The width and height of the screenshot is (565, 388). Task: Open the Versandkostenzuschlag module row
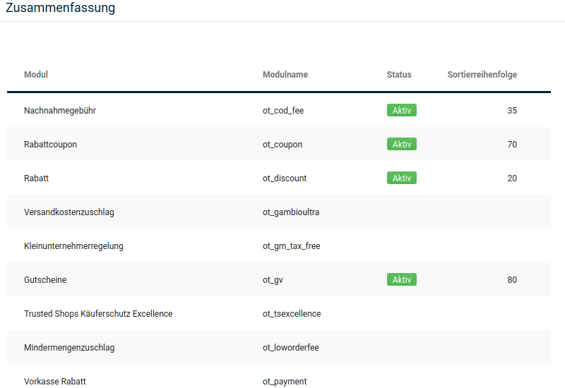(x=279, y=212)
